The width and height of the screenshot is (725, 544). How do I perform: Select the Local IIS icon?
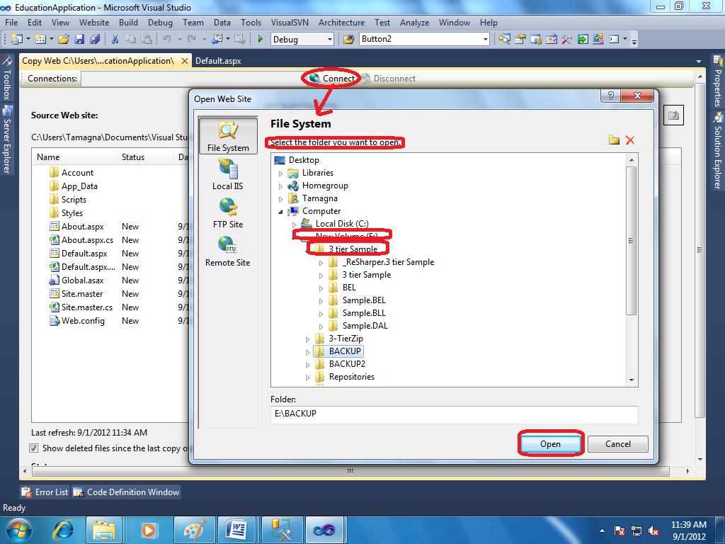click(227, 174)
